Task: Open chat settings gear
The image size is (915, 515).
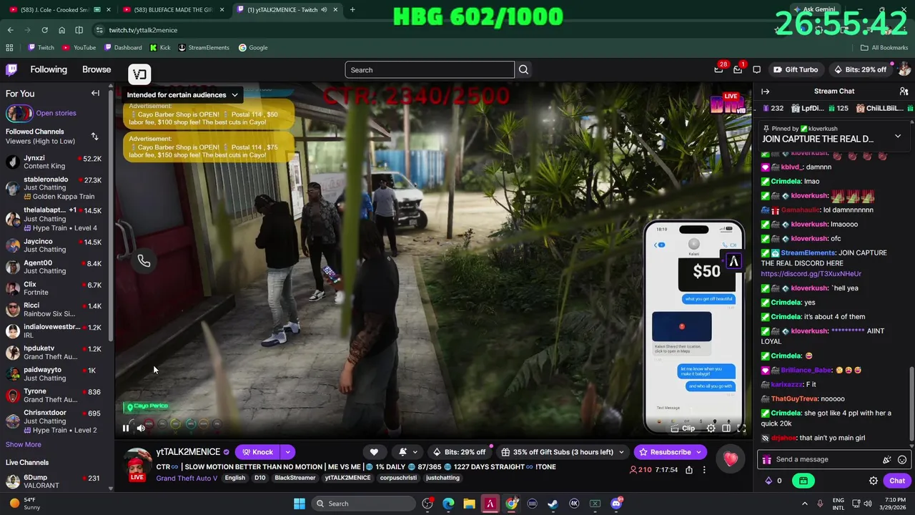Action: 874,481
